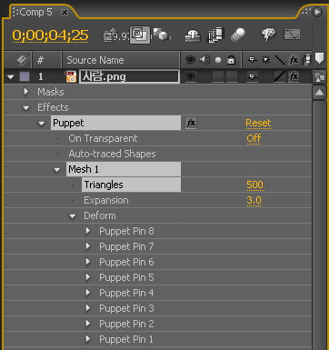Close the Comp 5 tab
The image size is (329, 350).
click(x=65, y=13)
